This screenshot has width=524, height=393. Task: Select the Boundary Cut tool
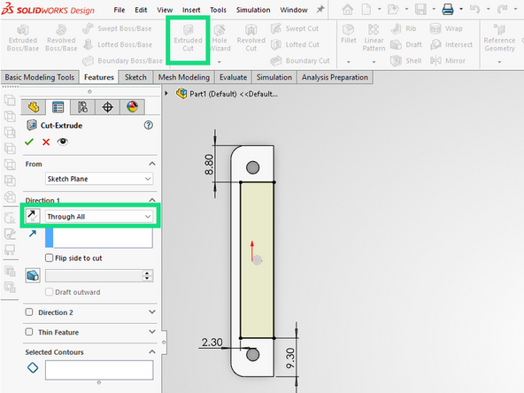[300, 60]
